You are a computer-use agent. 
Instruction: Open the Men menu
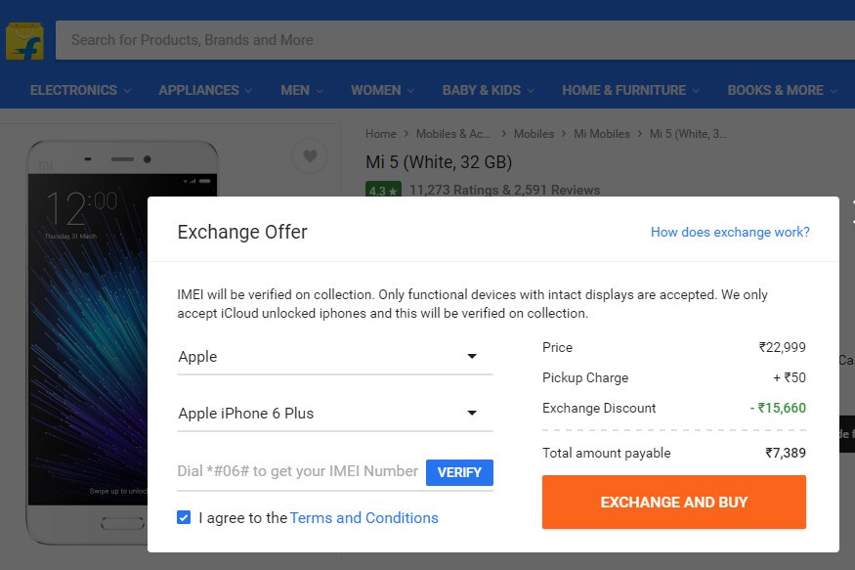click(302, 90)
